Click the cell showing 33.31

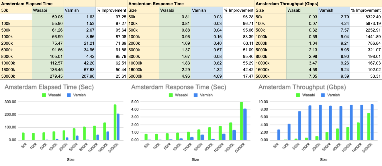pyautogui.click(x=366, y=76)
